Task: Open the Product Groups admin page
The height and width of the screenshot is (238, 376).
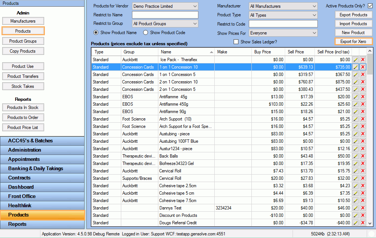Action: tap(23, 41)
